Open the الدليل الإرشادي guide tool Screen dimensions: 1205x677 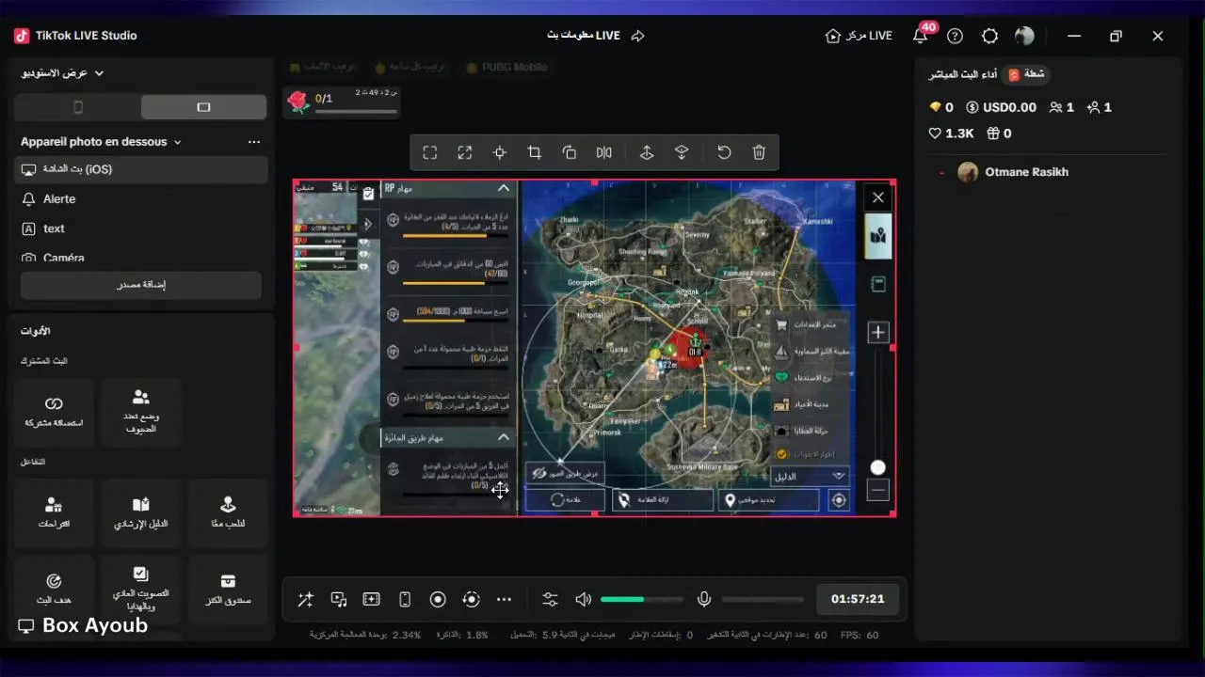tap(140, 513)
